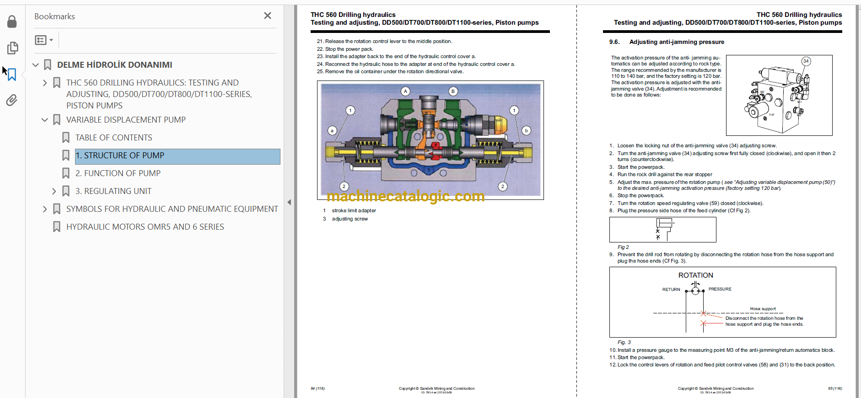Click legend text 'stroke limit adapter'

tap(354, 211)
